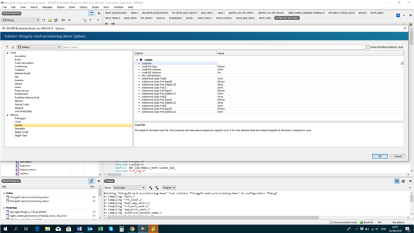Viewport: 414px width, 233px height.
Task: Click the Cancel button
Action: point(398,157)
